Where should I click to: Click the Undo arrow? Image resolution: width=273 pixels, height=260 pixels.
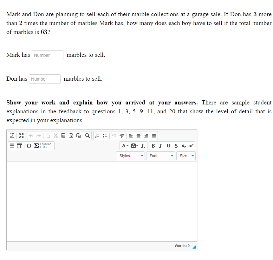coord(31,136)
